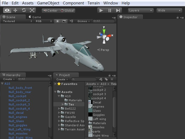Image resolution: width=185 pixels, height=139 pixels.
Task: Select the Materials folder under A10
Action: pos(73,100)
